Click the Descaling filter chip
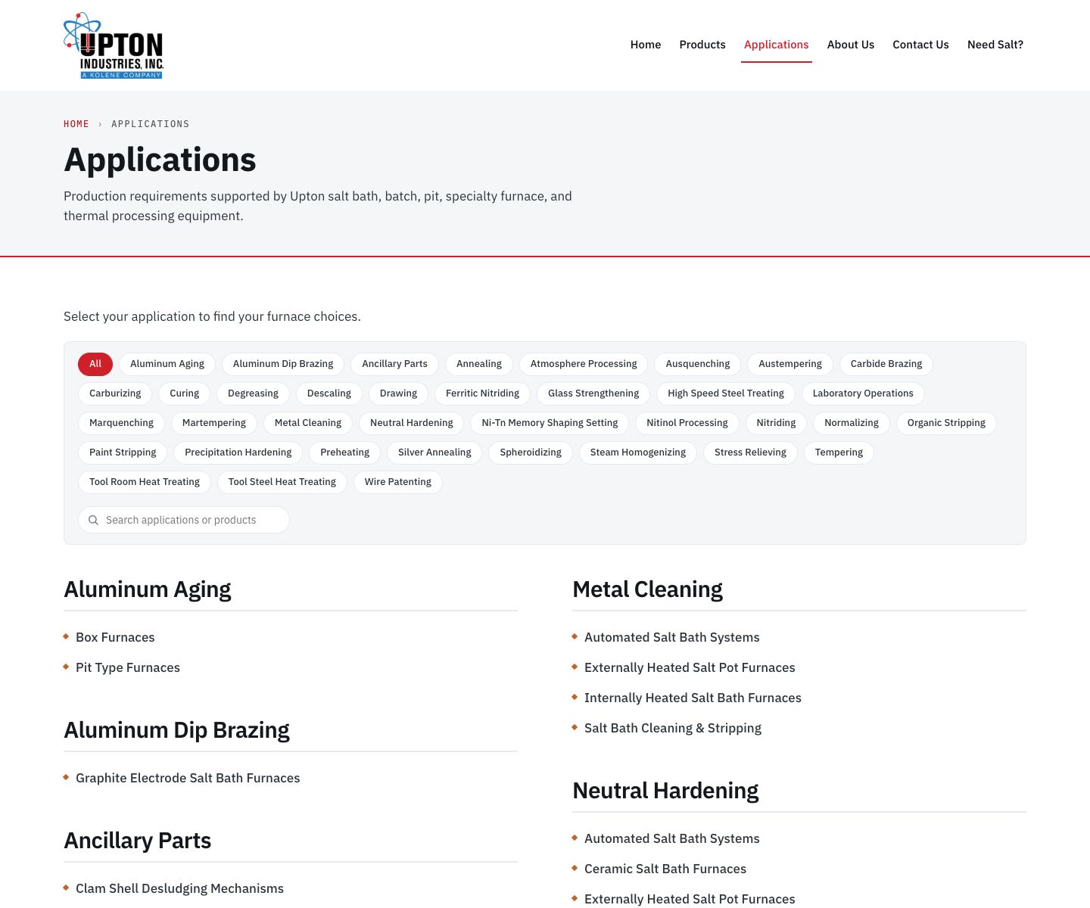This screenshot has width=1090, height=908. click(x=329, y=393)
